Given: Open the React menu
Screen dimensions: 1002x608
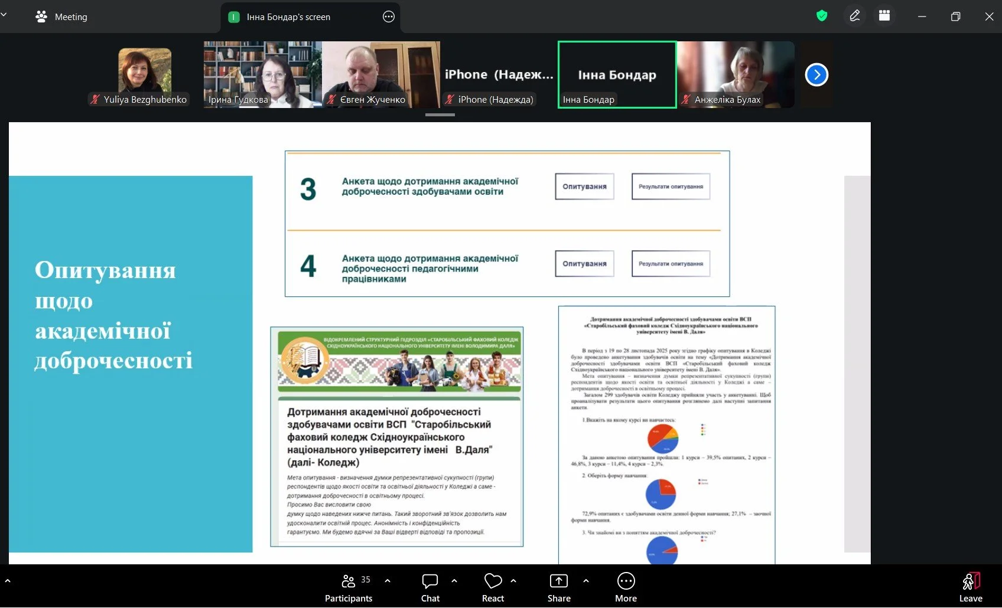Looking at the screenshot, I should pos(493,587).
